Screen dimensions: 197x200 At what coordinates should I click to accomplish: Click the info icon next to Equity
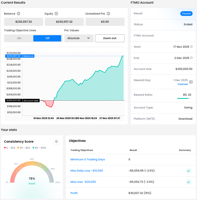56,14
